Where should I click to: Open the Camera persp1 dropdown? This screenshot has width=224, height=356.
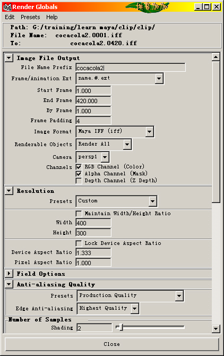click(x=105, y=157)
